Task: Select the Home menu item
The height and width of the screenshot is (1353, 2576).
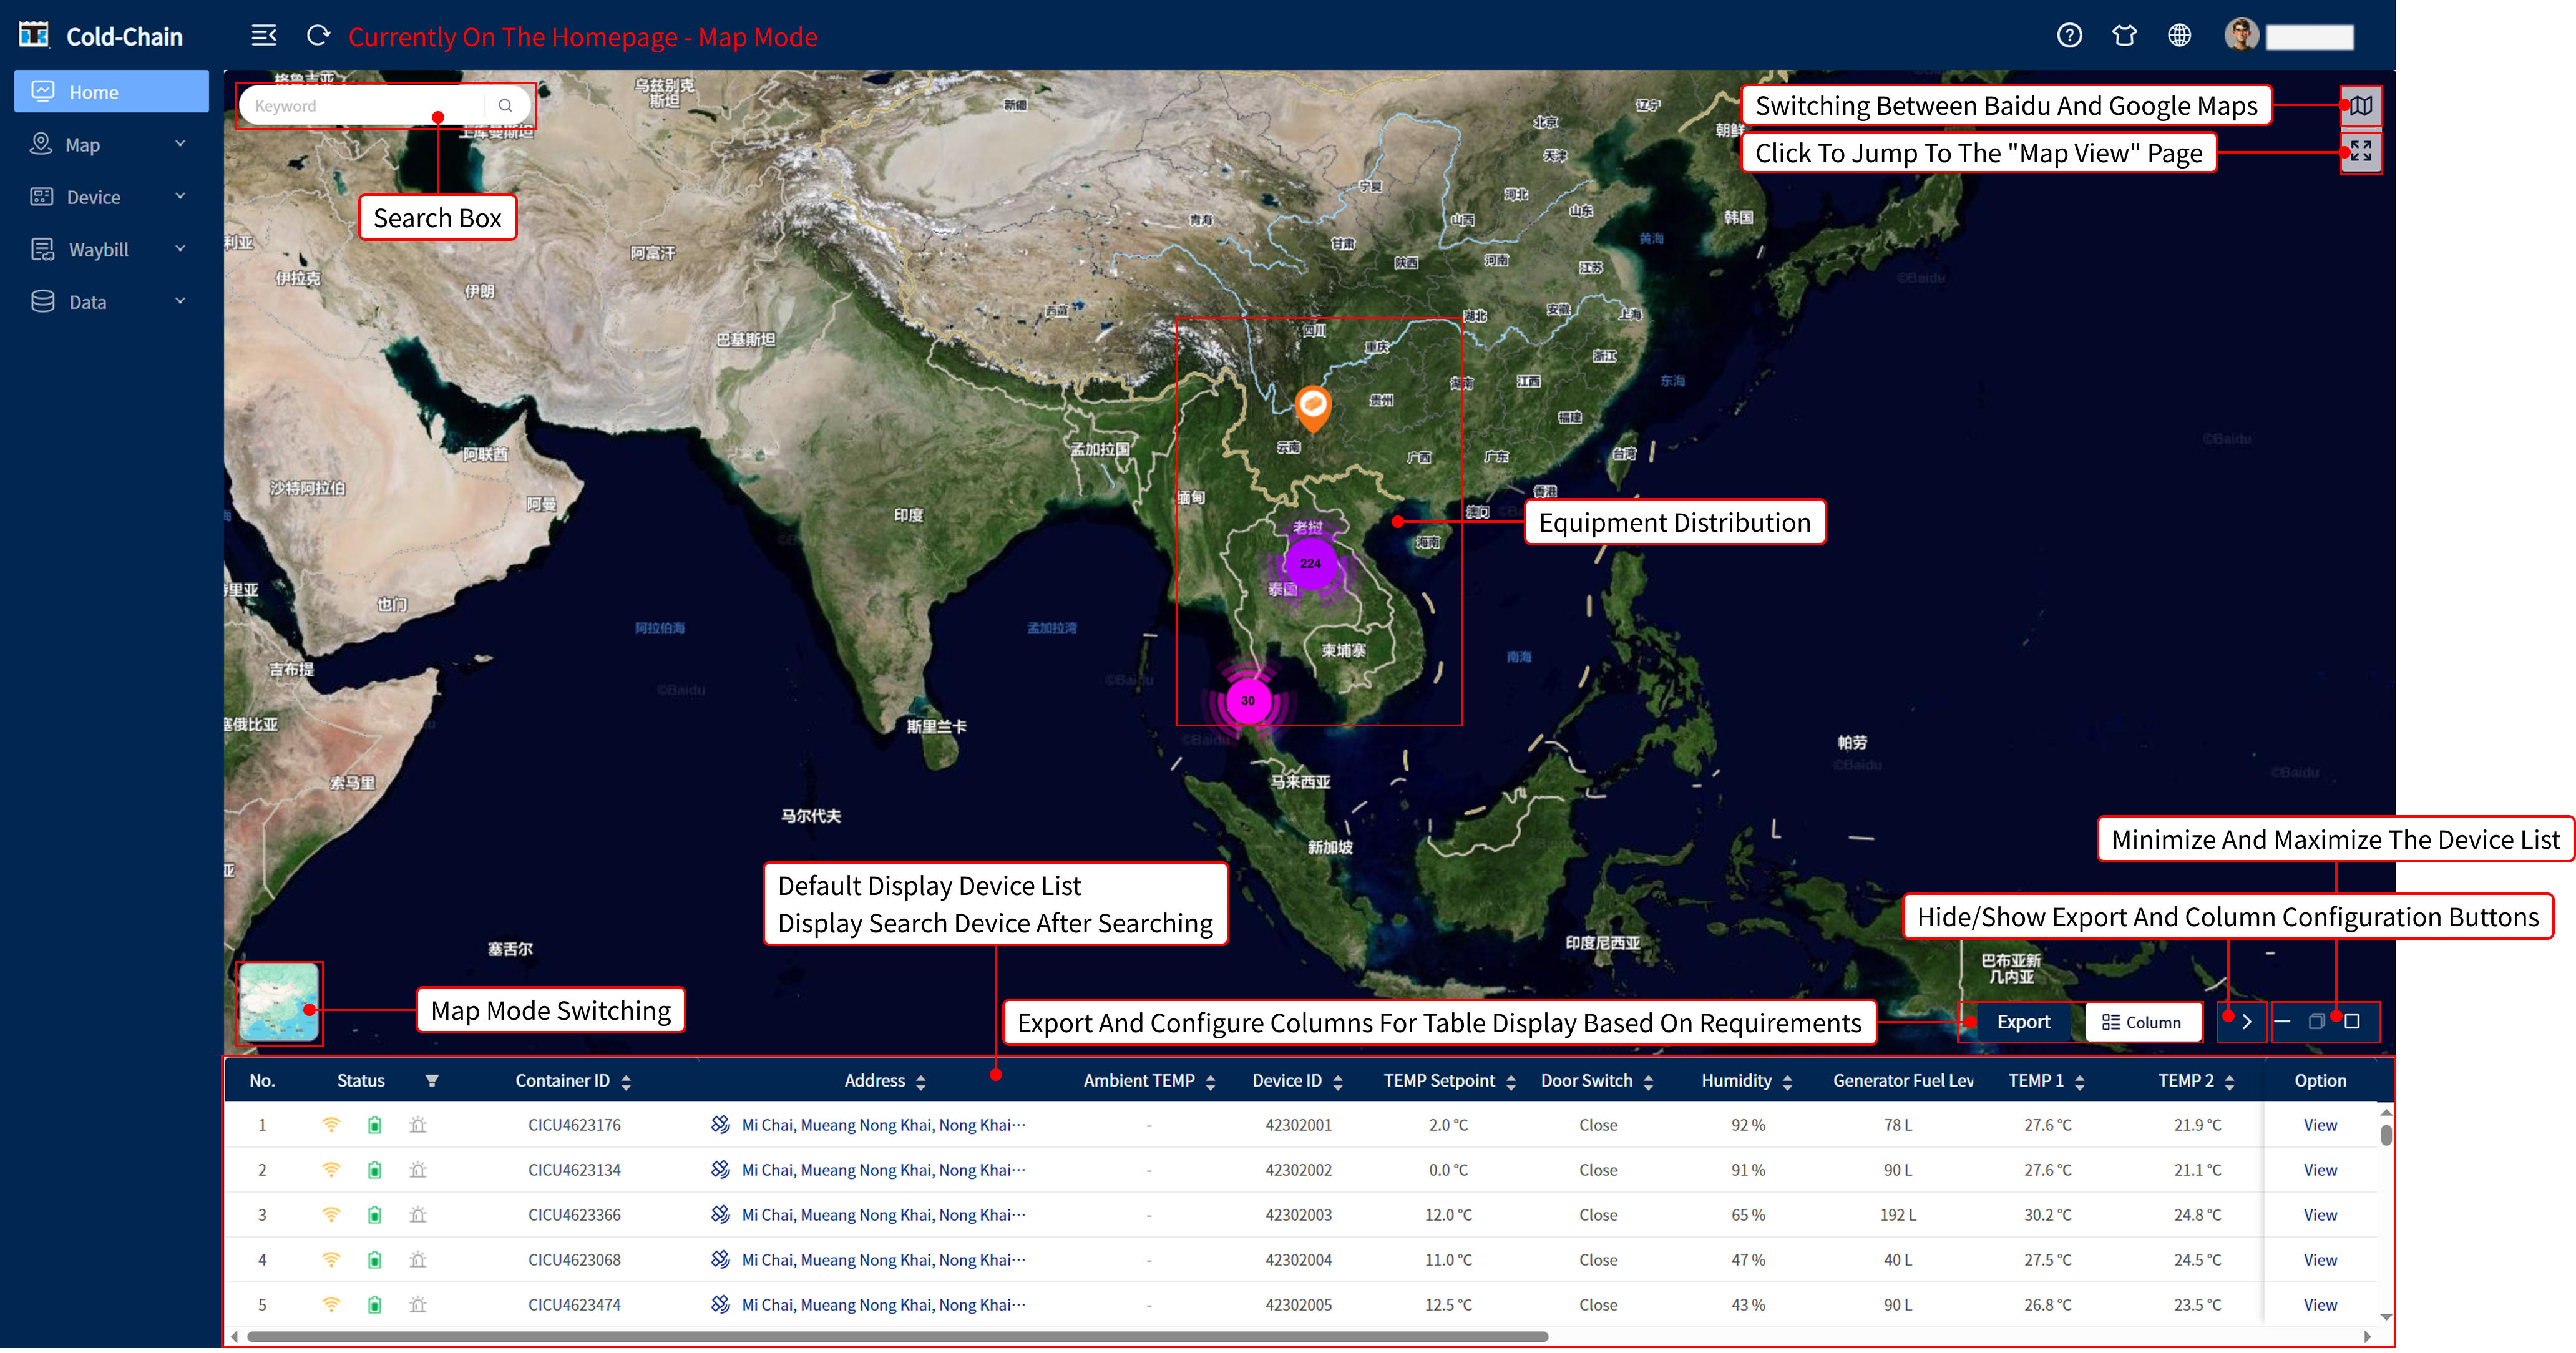Action: tap(111, 92)
